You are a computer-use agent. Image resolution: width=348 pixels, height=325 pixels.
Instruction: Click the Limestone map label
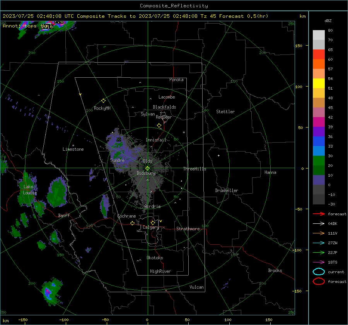click(x=73, y=149)
